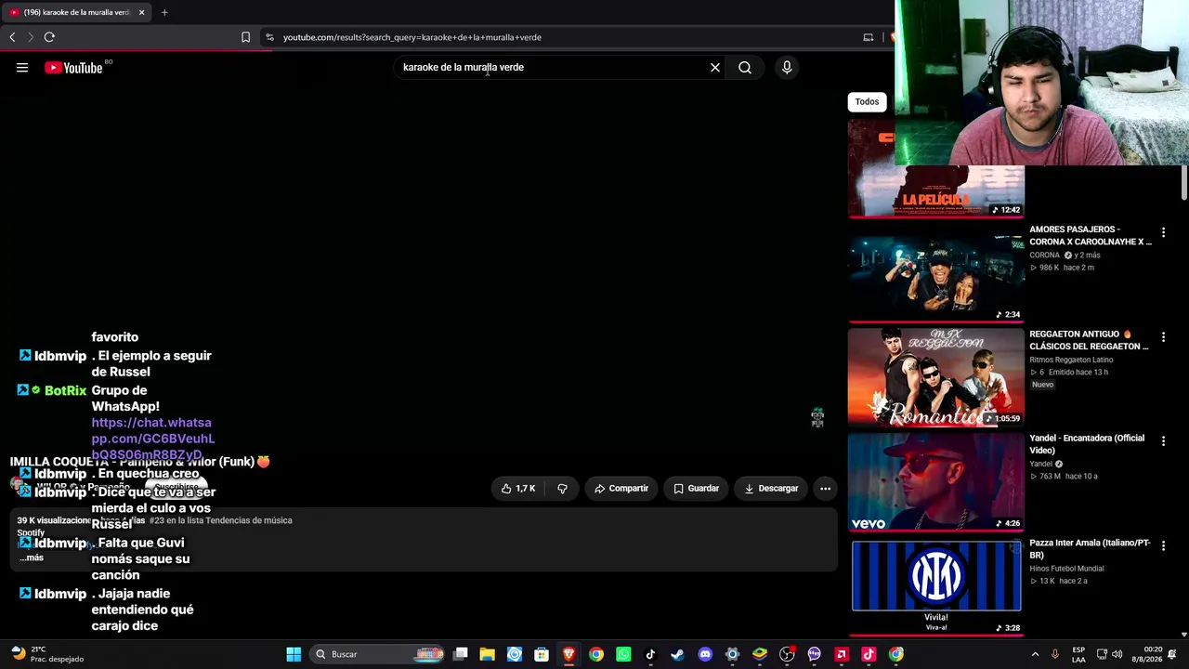This screenshot has width=1189, height=669.
Task: Open WhatsApp from the taskbar
Action: coord(623,654)
